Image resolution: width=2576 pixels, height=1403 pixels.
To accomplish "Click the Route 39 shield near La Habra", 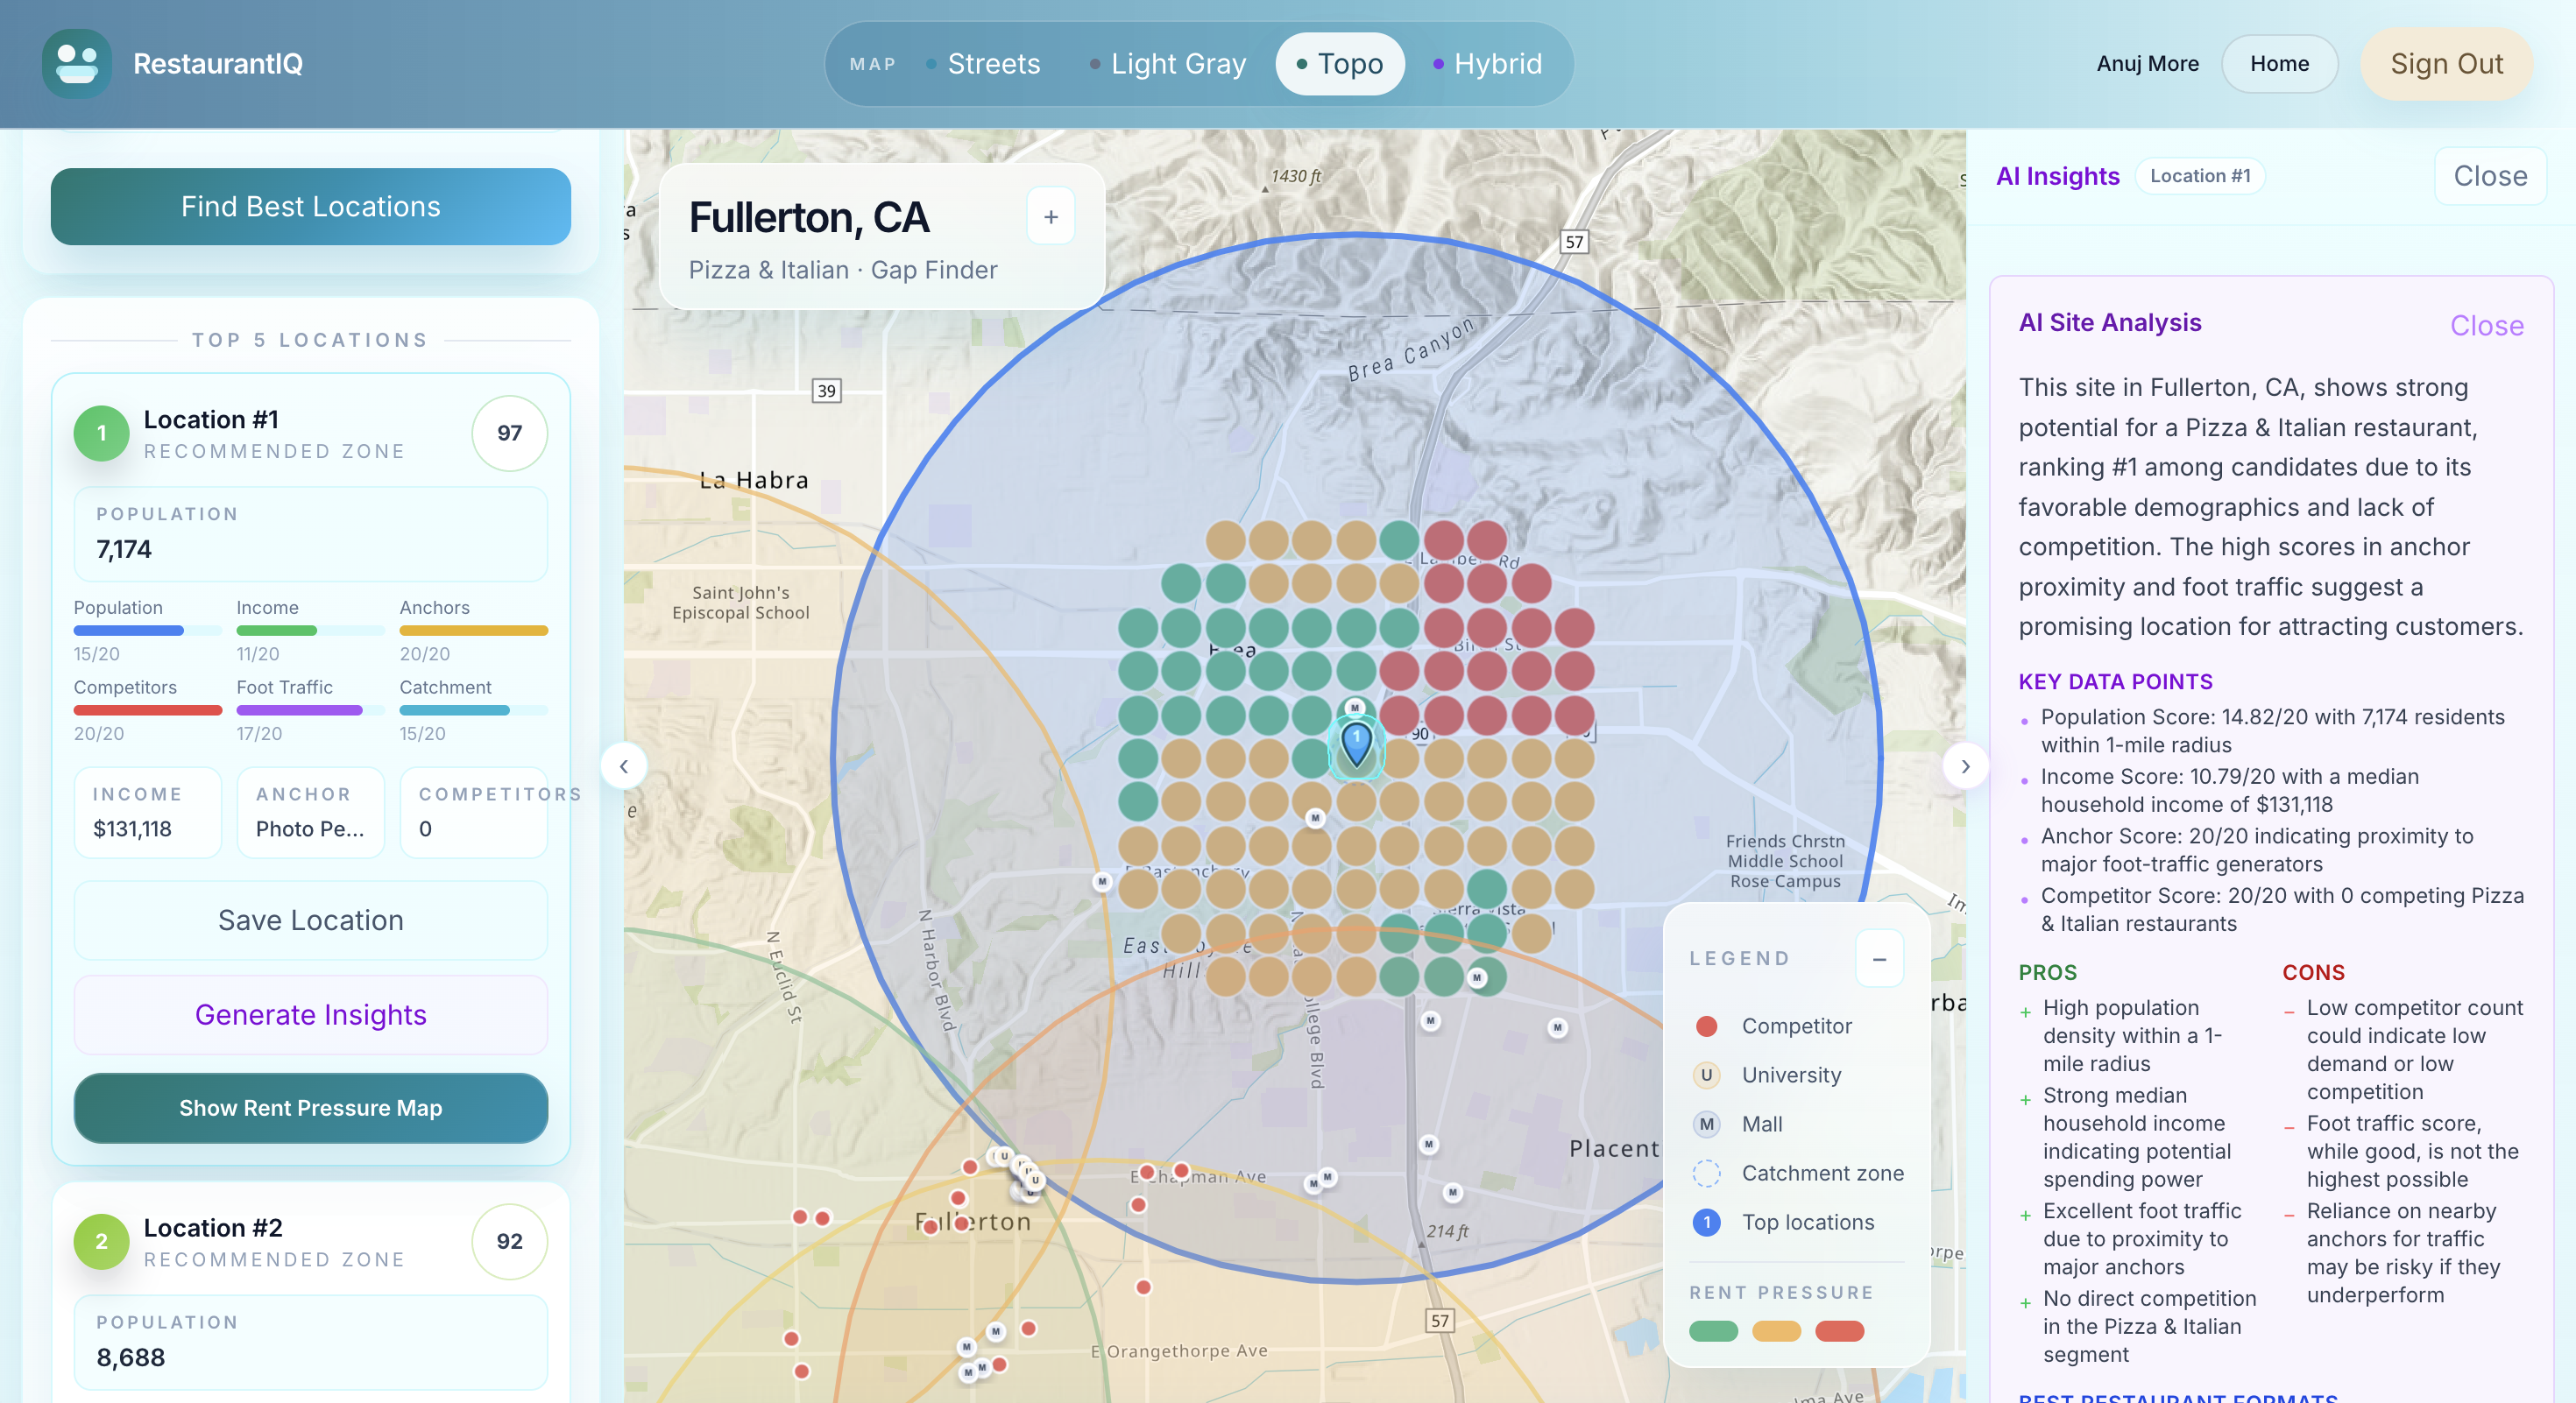I will [826, 391].
